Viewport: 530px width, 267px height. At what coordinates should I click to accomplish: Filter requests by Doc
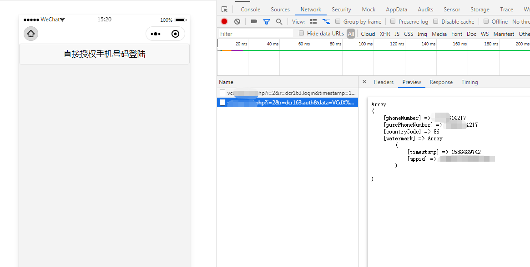pos(471,34)
